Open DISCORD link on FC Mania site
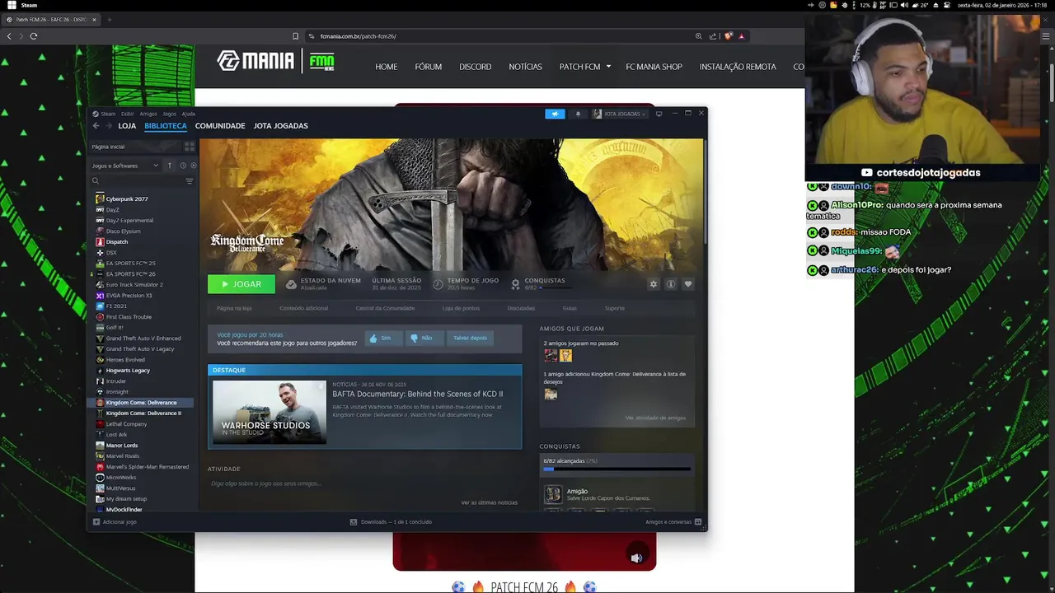Screen dimensions: 1055x593 [475, 67]
